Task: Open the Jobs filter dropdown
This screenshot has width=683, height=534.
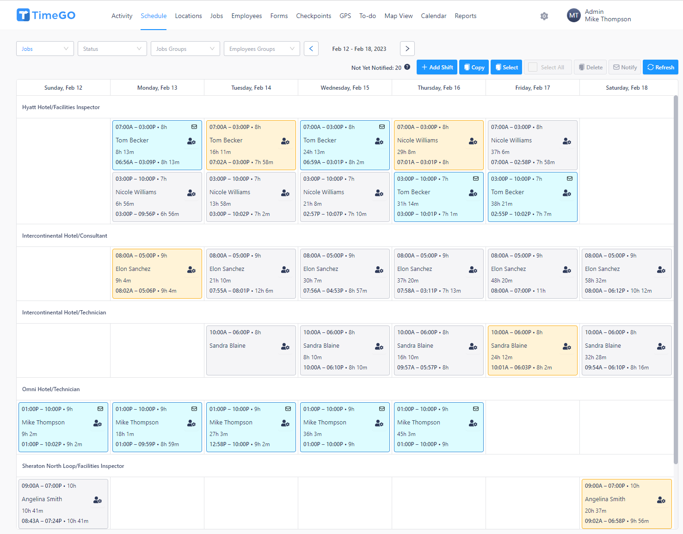Action: coord(45,49)
